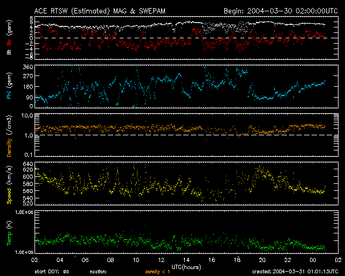Click the 18 hour mark on time axis

coord(238,260)
